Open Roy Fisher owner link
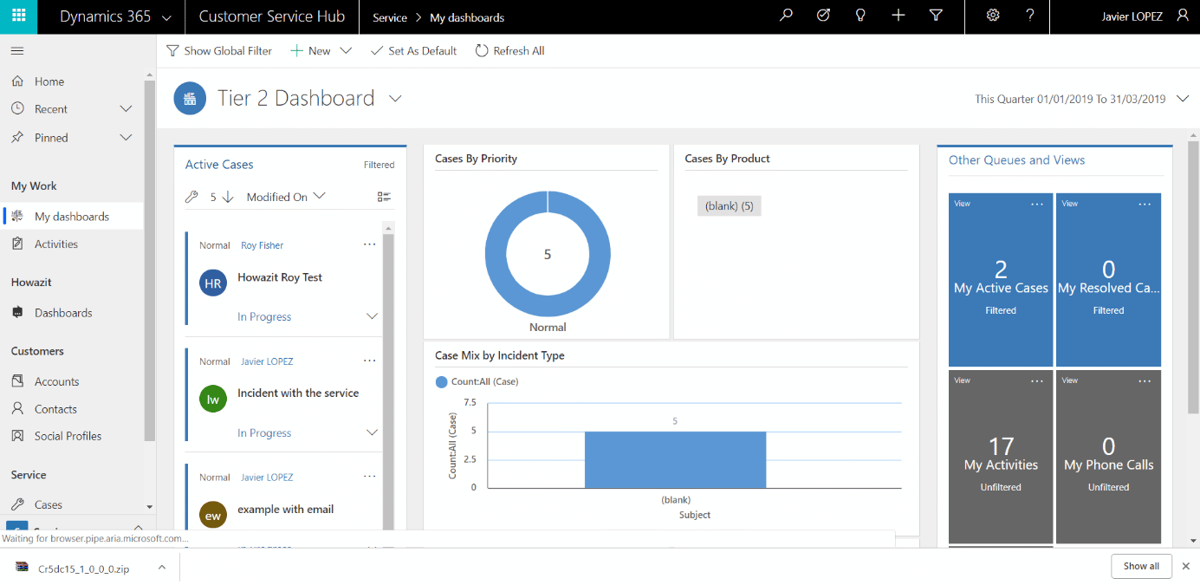Image resolution: width=1200 pixels, height=585 pixels. point(263,245)
